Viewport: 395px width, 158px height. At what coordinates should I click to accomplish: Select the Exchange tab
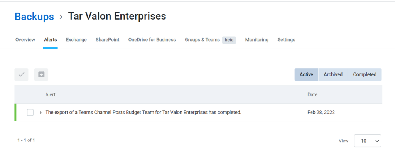point(76,40)
